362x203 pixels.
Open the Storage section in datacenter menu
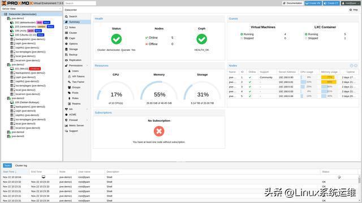tap(73, 49)
